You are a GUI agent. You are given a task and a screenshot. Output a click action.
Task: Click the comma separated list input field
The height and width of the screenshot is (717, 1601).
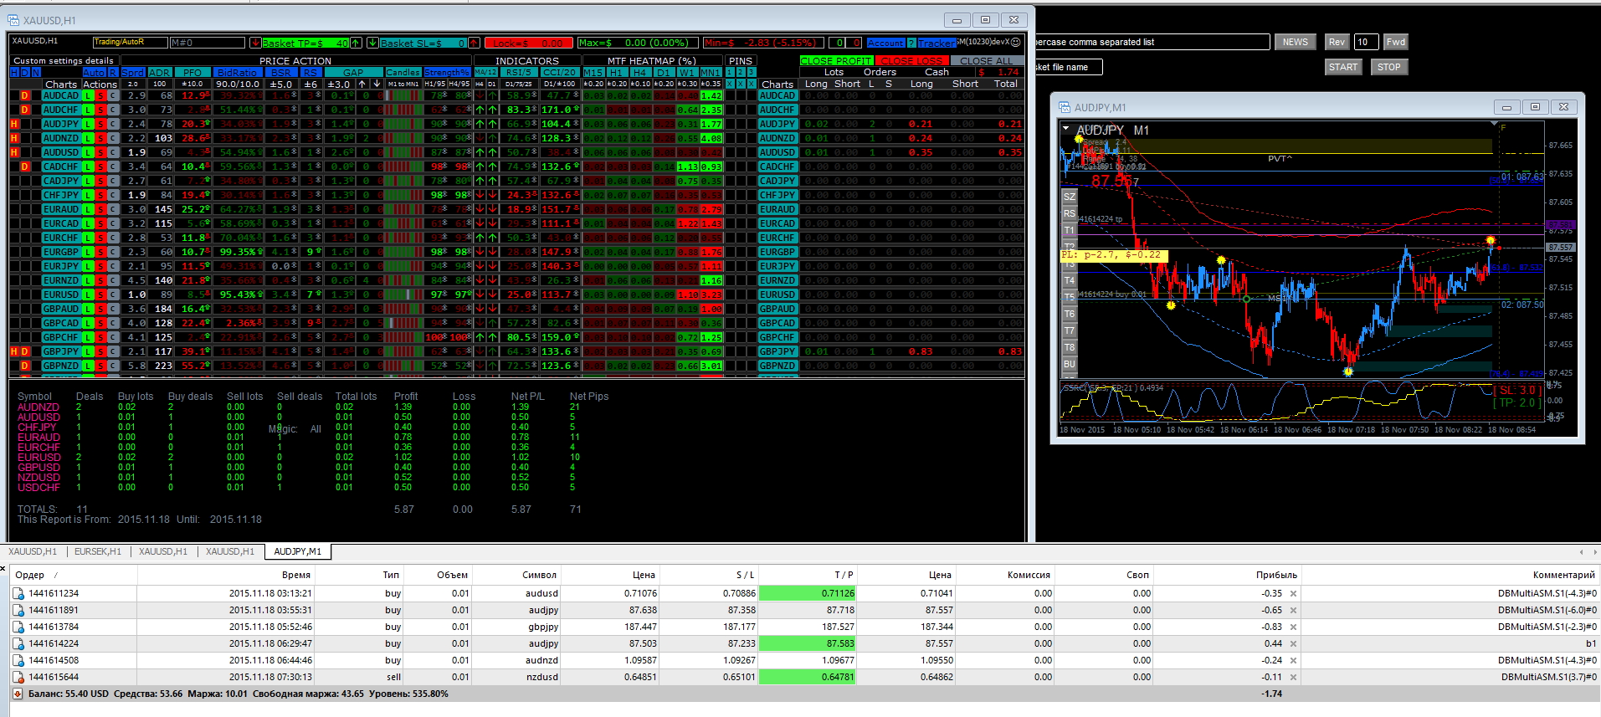[1152, 42]
